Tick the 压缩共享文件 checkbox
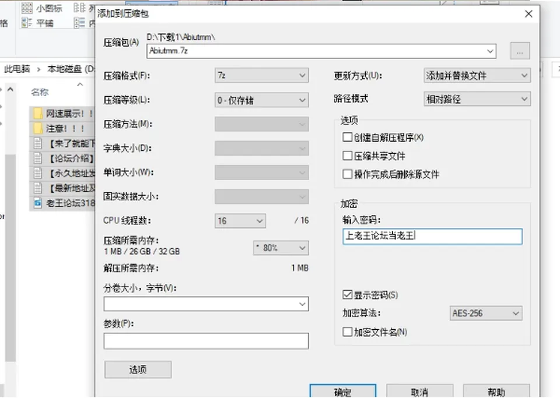Screen dimensions: 560x398 pos(347,156)
